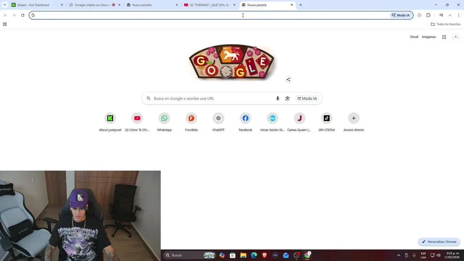
Task: Close the THERIANS YouTube tab
Action: point(234,5)
